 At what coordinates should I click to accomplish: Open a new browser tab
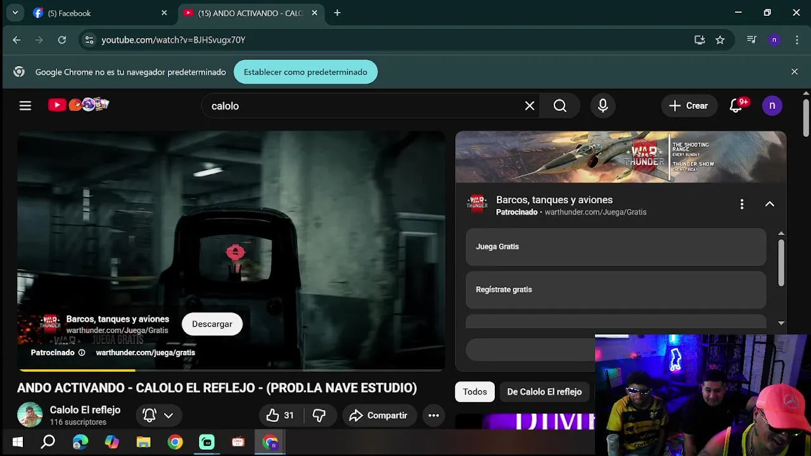point(337,13)
